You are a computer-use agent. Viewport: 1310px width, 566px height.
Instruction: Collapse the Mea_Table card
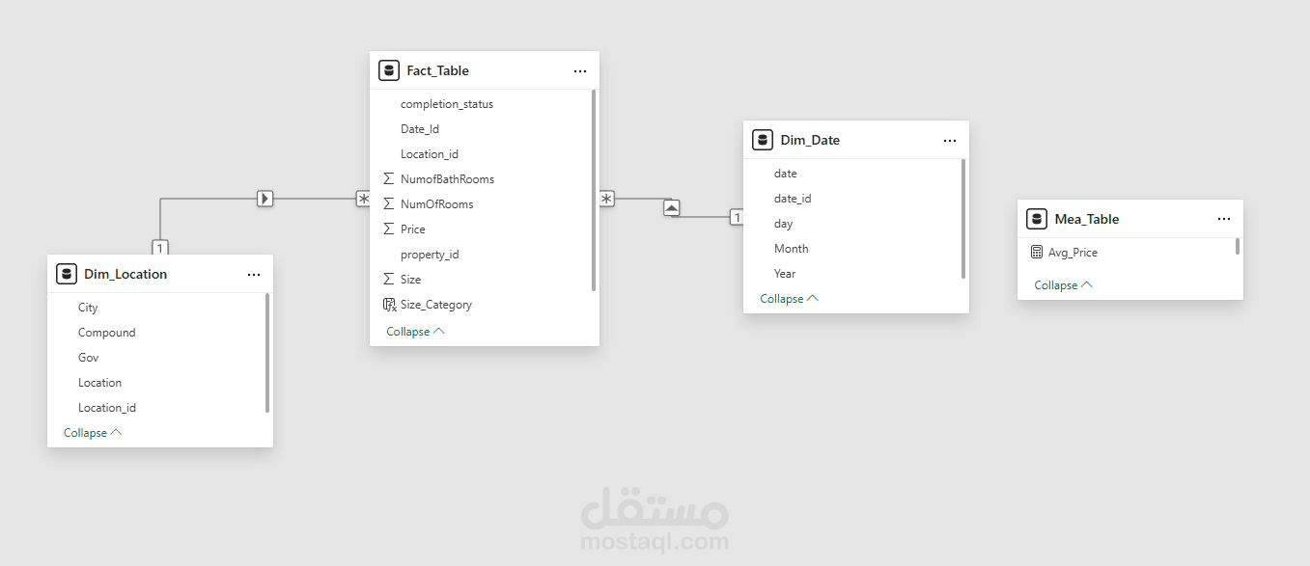[x=1063, y=285]
